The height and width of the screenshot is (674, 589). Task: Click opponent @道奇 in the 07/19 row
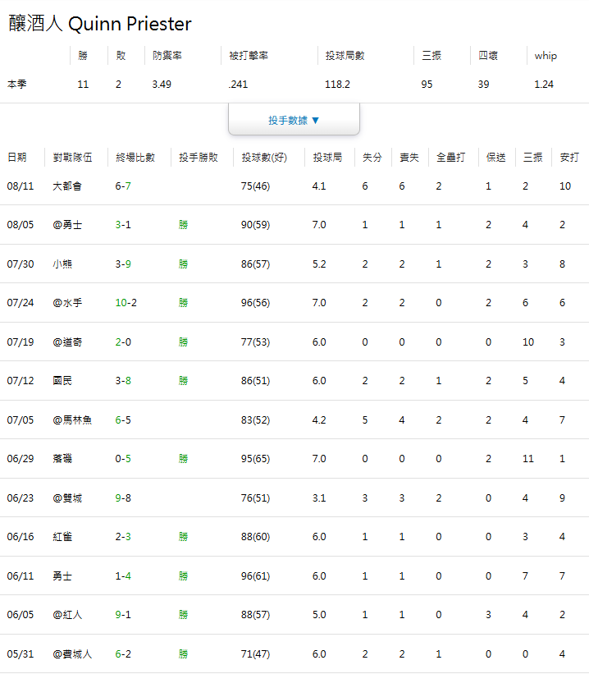[x=67, y=342]
